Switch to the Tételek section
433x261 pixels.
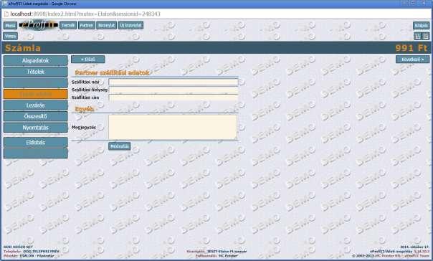(35, 72)
